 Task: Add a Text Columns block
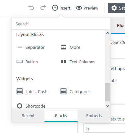click(x=78, y=62)
